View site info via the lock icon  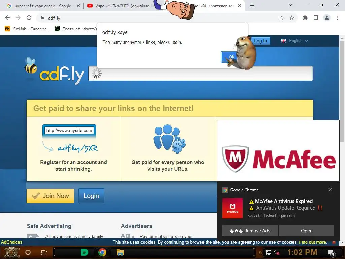[x=42, y=18]
